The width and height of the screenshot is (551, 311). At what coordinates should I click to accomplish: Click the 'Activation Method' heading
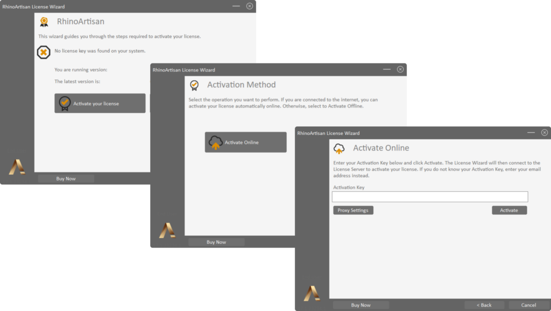(242, 85)
